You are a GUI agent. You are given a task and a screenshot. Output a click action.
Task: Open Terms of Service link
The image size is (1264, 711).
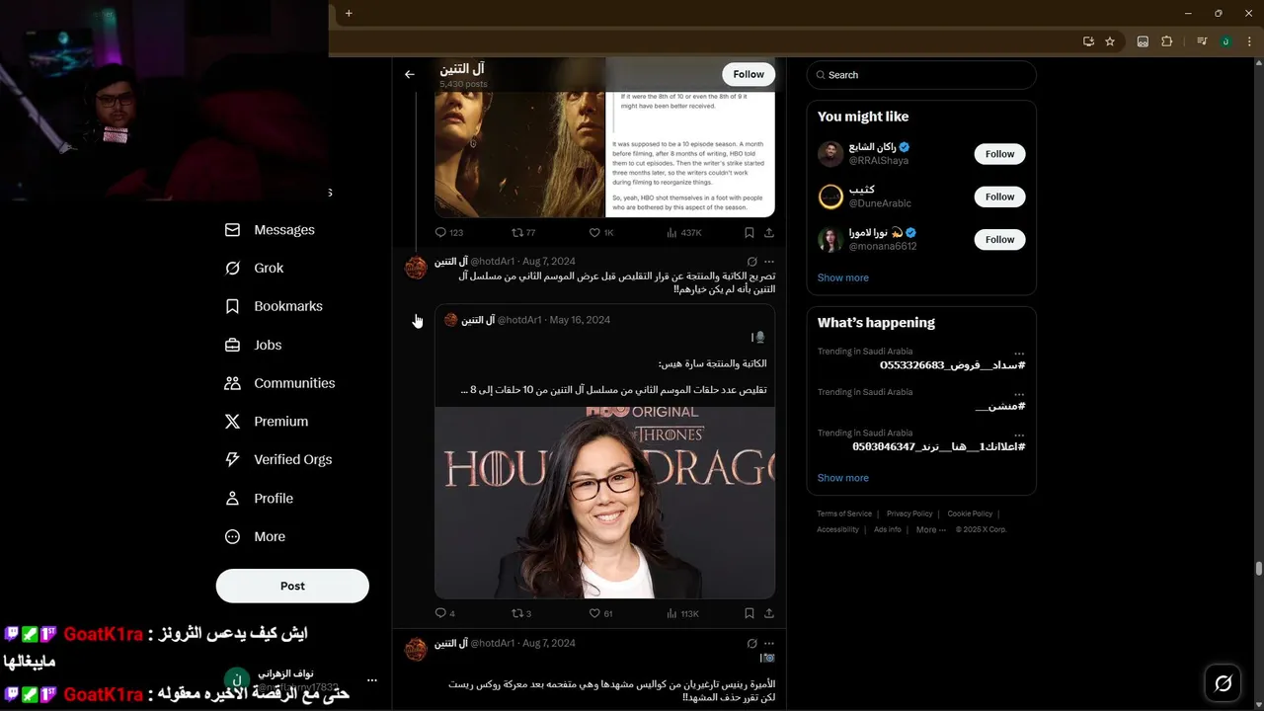click(x=844, y=513)
